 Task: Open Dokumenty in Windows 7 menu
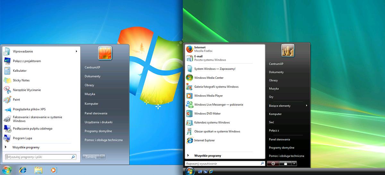[92, 76]
